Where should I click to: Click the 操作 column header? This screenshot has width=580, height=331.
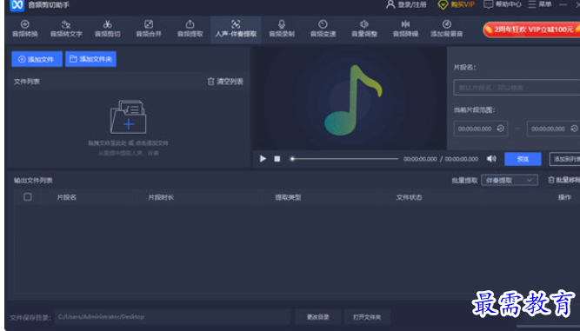[564, 197]
